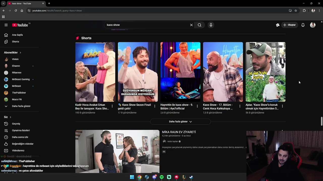Open options for the Ajdar short
Viewport: 323px width, 181px height.
[x=282, y=106]
